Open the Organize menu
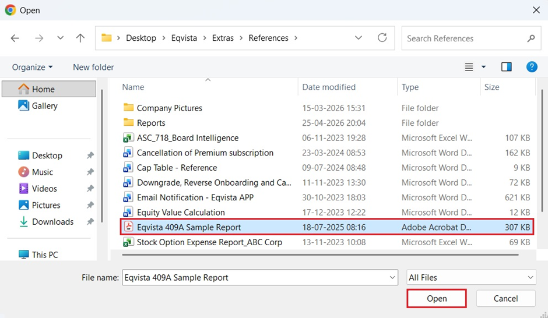Viewport: 548px width, 318px height. [32, 67]
